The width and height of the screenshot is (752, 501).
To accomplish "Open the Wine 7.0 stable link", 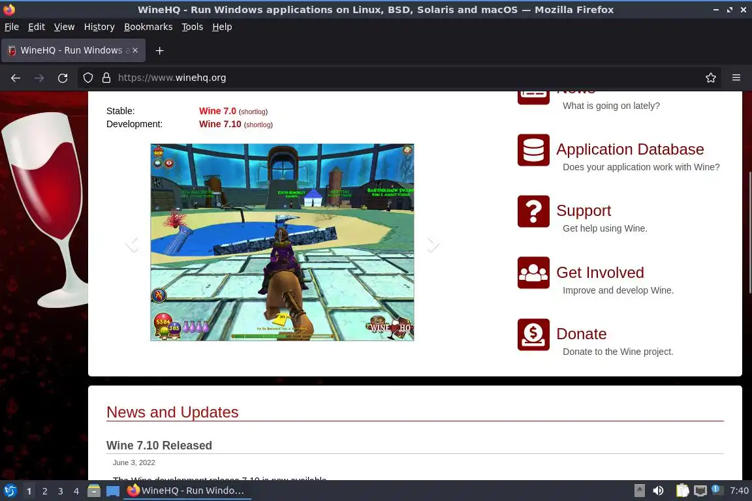I will (x=217, y=111).
